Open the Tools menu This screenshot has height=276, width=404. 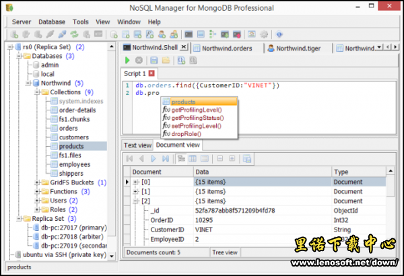pyautogui.click(x=80, y=22)
